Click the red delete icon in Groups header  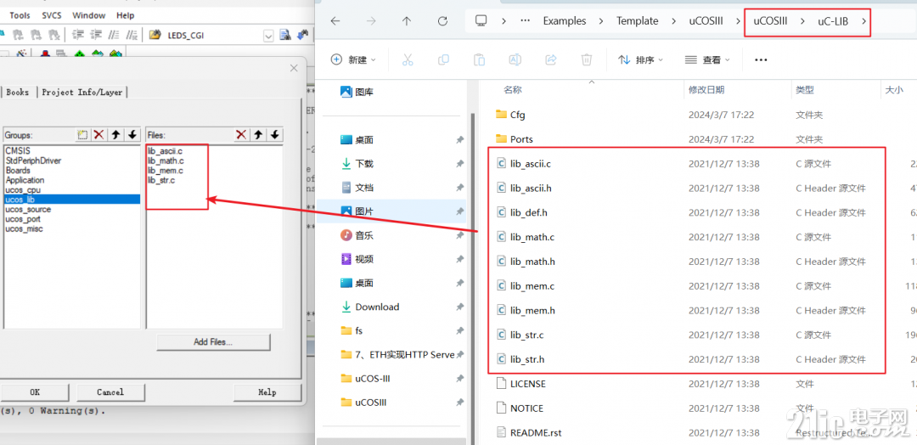tap(98, 135)
